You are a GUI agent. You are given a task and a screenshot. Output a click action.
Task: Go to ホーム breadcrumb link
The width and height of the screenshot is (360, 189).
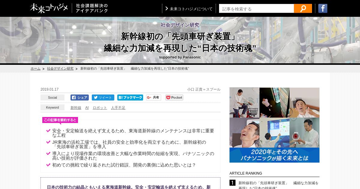[x=35, y=68]
